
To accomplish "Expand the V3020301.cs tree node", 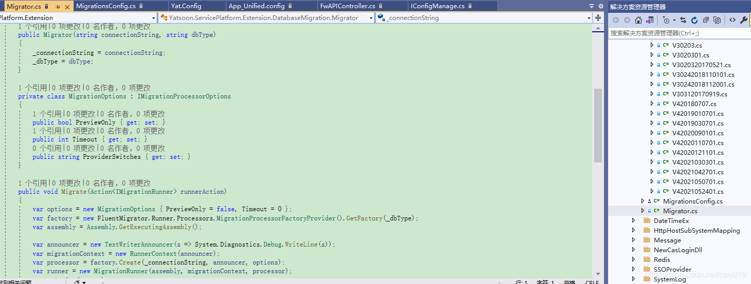I will [652, 55].
